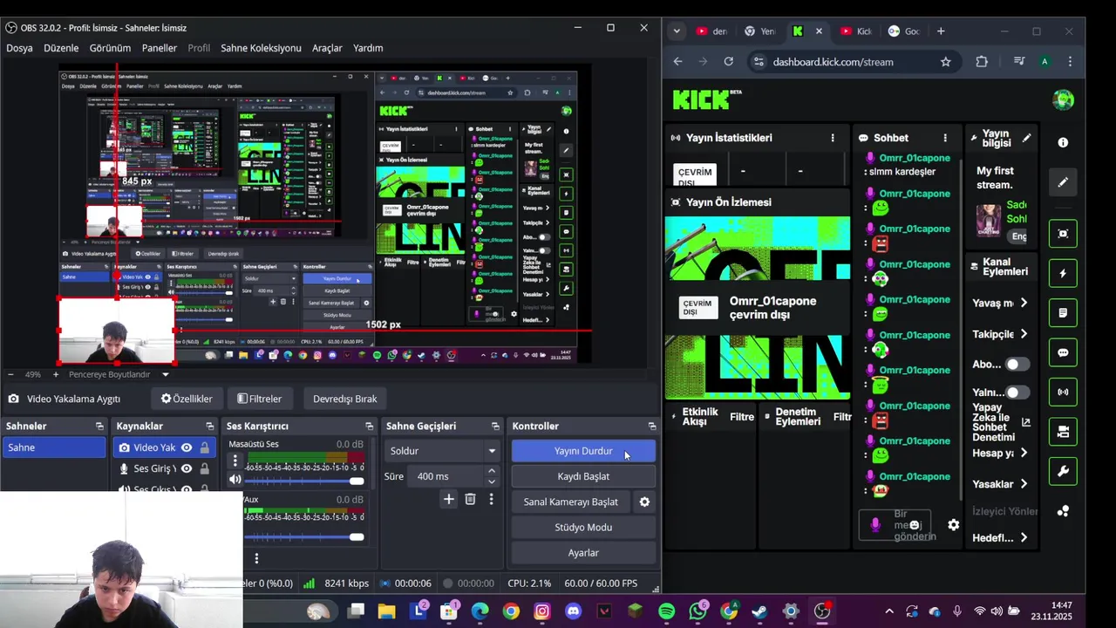Viewport: 1116px width, 628px height.
Task: Click the wrench icon in Kick sidebar
Action: coord(1063,471)
